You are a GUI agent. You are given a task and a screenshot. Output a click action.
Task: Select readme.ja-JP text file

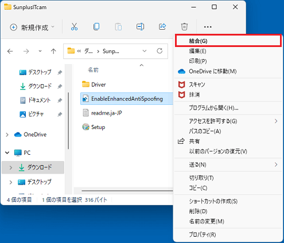point(102,113)
